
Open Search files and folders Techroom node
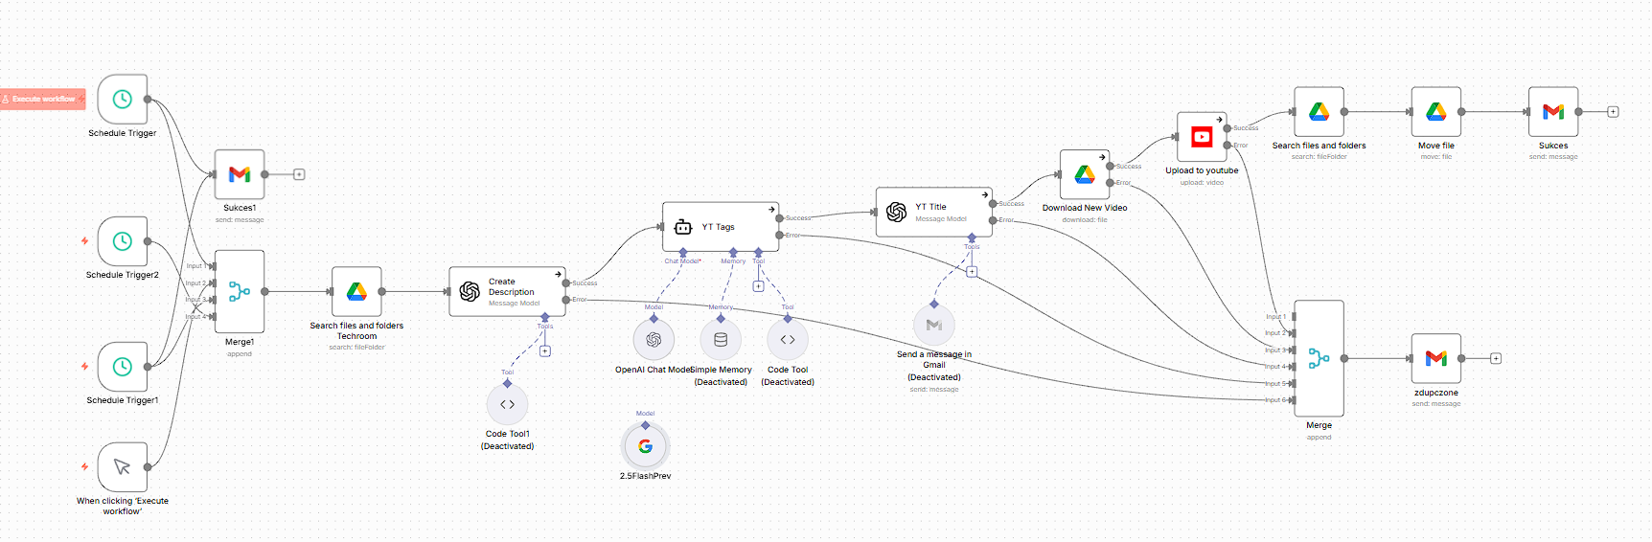[x=356, y=291]
